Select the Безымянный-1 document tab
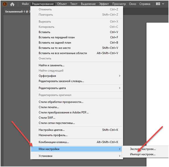This screenshot has height=167, width=169. point(17,12)
